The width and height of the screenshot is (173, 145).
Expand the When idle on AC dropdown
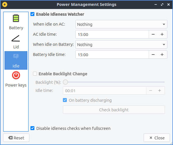(121, 24)
